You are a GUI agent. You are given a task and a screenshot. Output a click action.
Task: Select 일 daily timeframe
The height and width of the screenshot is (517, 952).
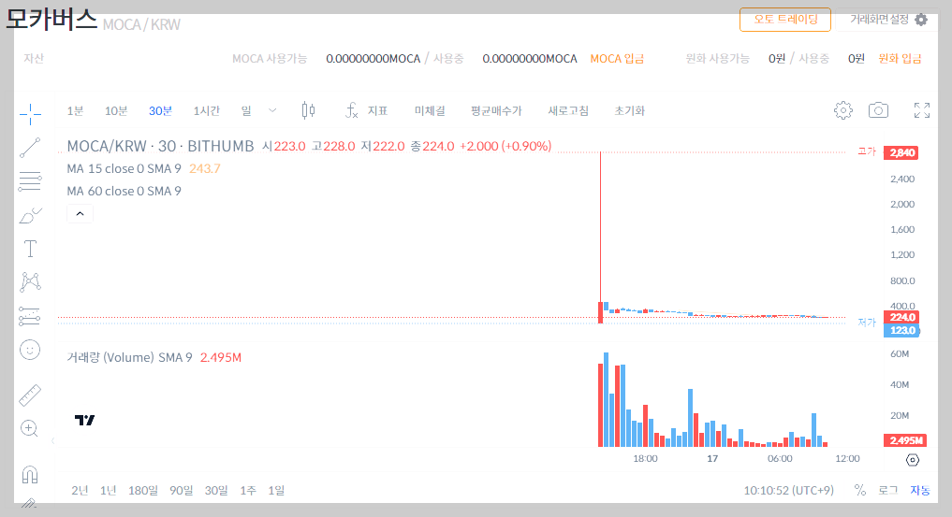(x=246, y=111)
